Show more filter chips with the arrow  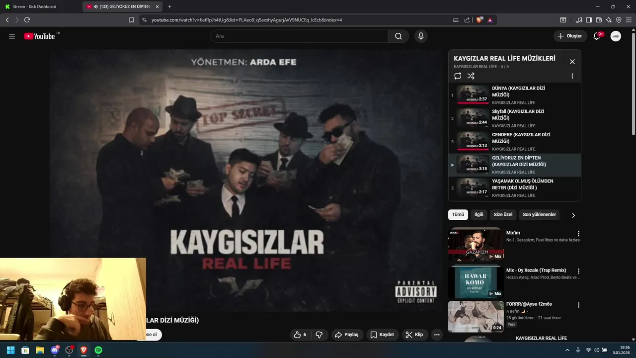pos(573,215)
